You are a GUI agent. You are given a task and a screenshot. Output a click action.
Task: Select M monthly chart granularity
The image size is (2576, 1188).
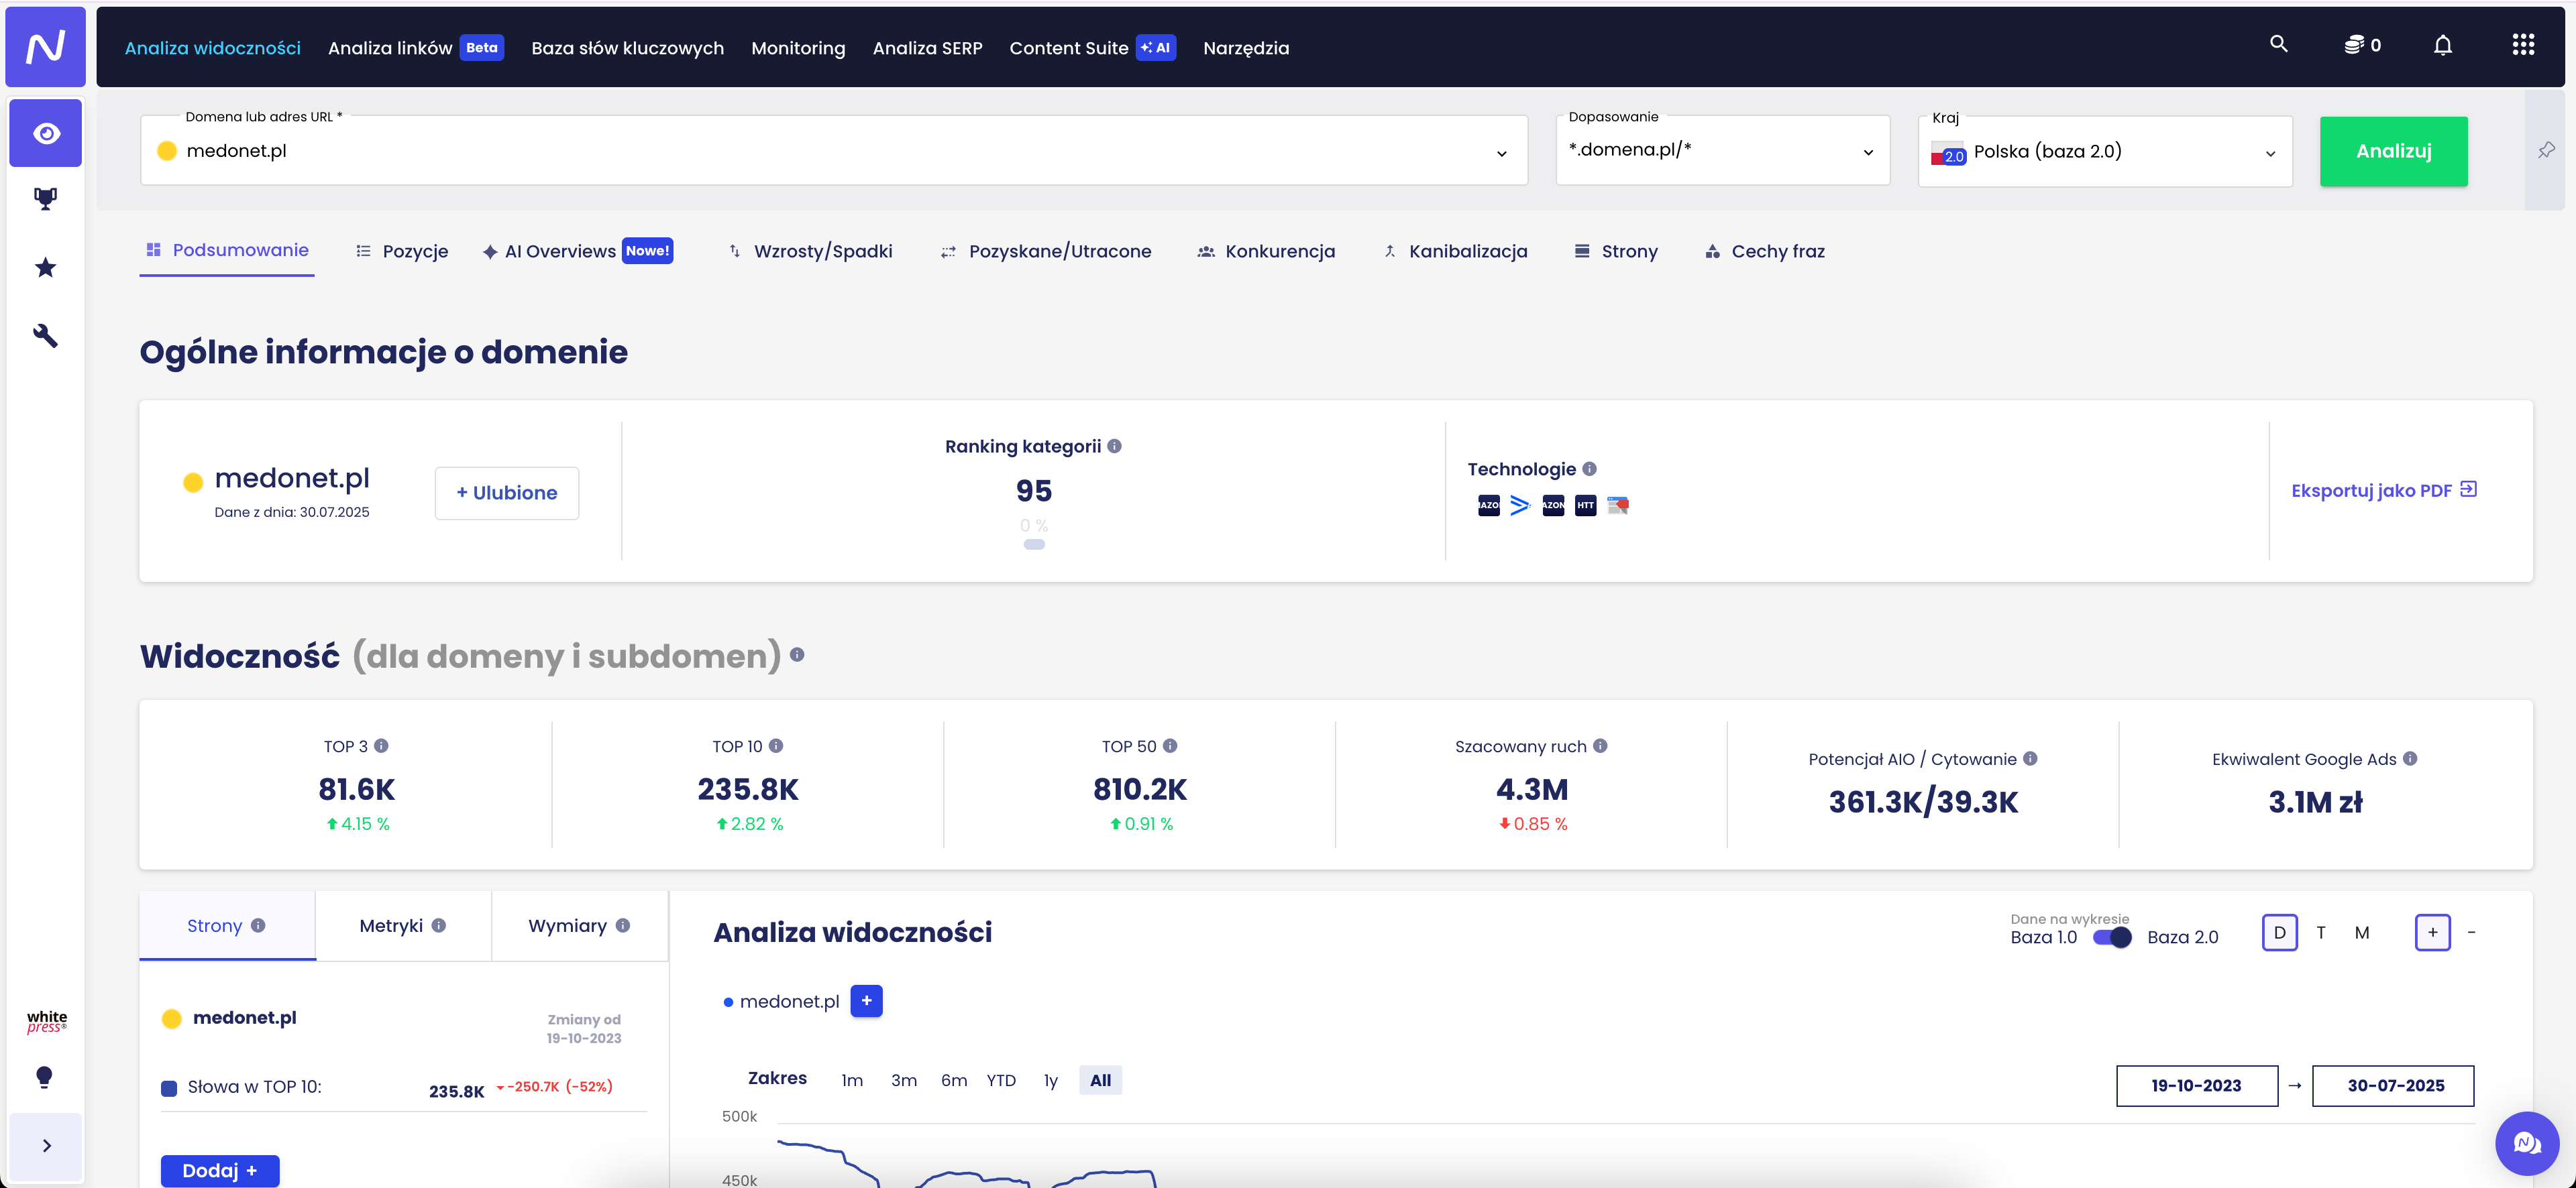point(2362,932)
